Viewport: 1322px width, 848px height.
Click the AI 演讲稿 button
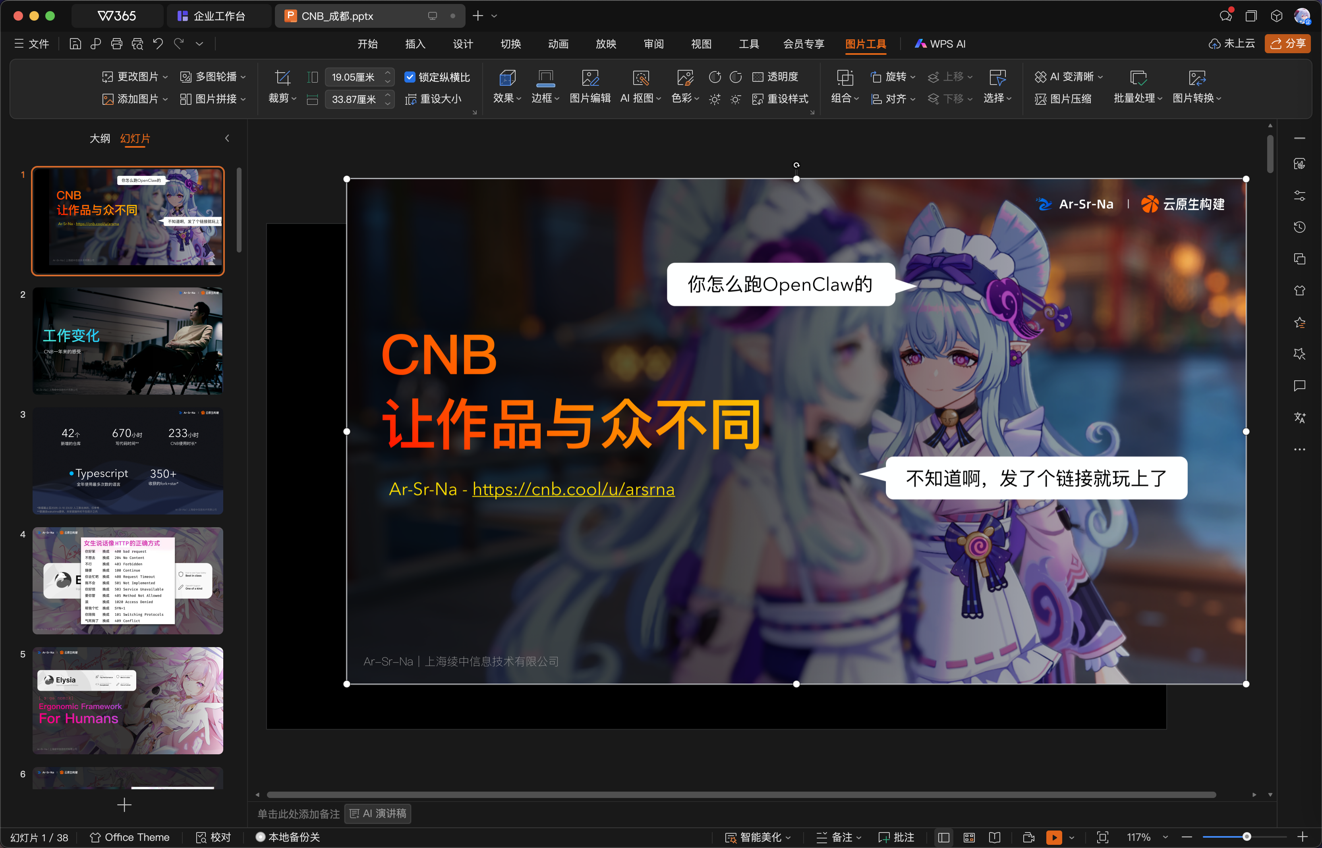point(378,813)
